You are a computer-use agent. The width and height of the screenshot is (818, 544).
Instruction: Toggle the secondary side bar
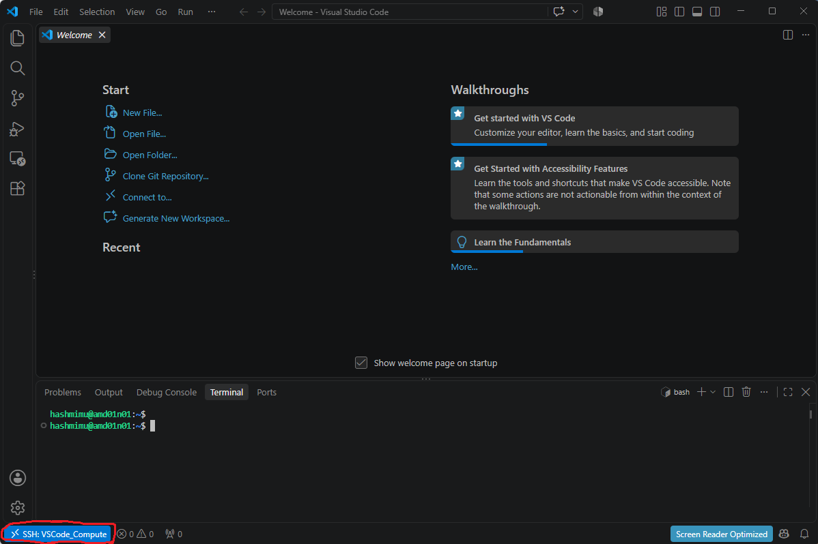715,12
